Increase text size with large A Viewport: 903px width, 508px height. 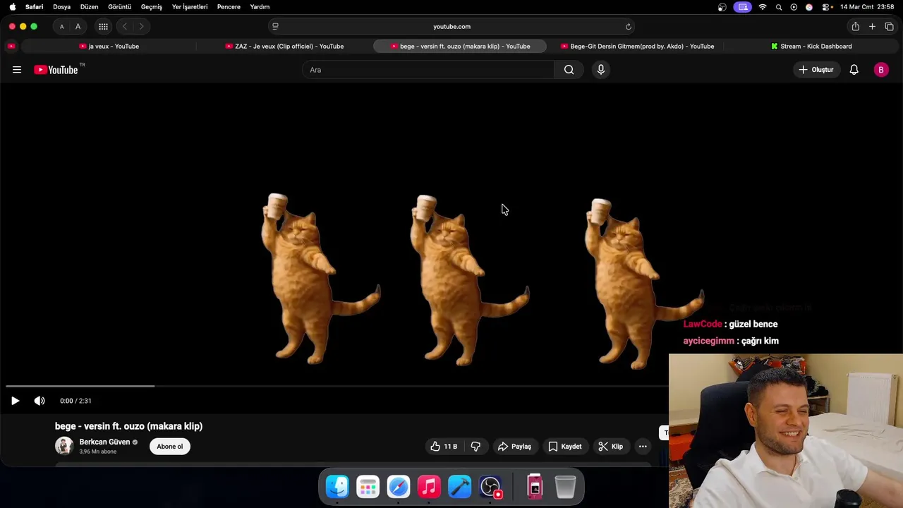78,27
